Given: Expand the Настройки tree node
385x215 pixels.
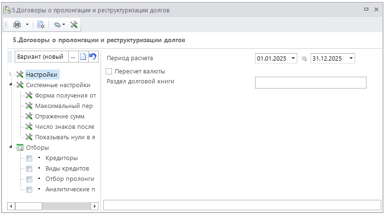Looking at the screenshot, I should coord(11,74).
